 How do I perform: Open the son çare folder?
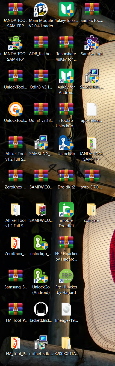point(92,209)
